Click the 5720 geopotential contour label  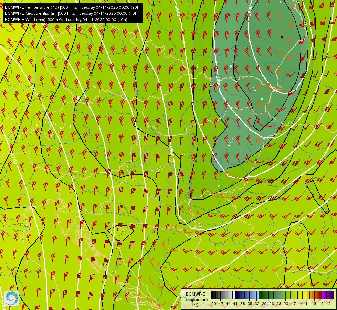[34, 90]
